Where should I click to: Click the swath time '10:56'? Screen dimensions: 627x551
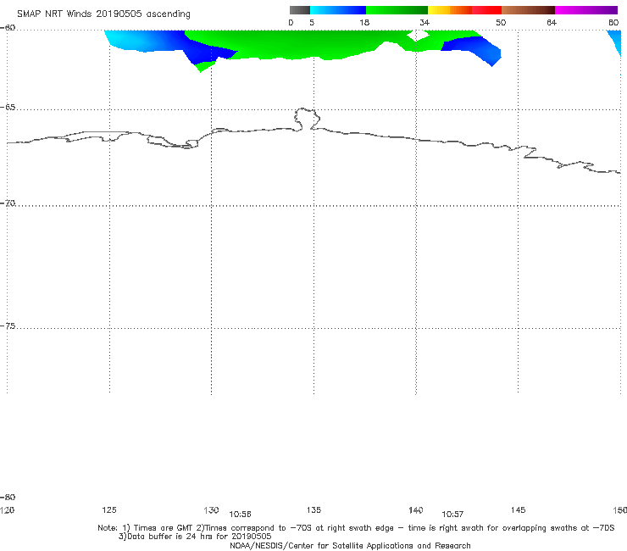pos(240,515)
